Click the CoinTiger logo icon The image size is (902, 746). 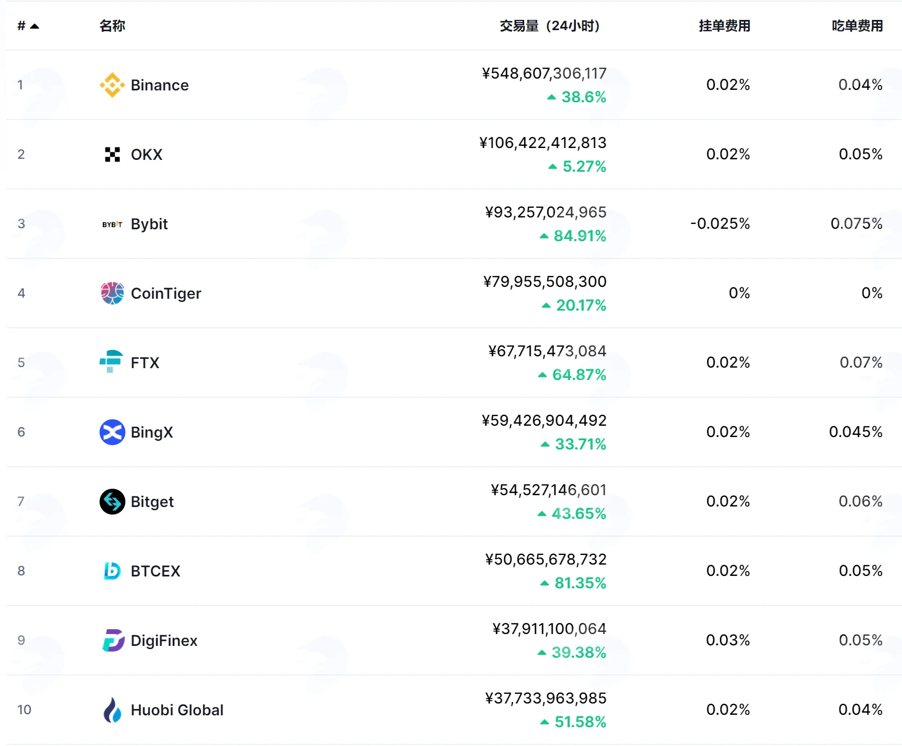(112, 293)
